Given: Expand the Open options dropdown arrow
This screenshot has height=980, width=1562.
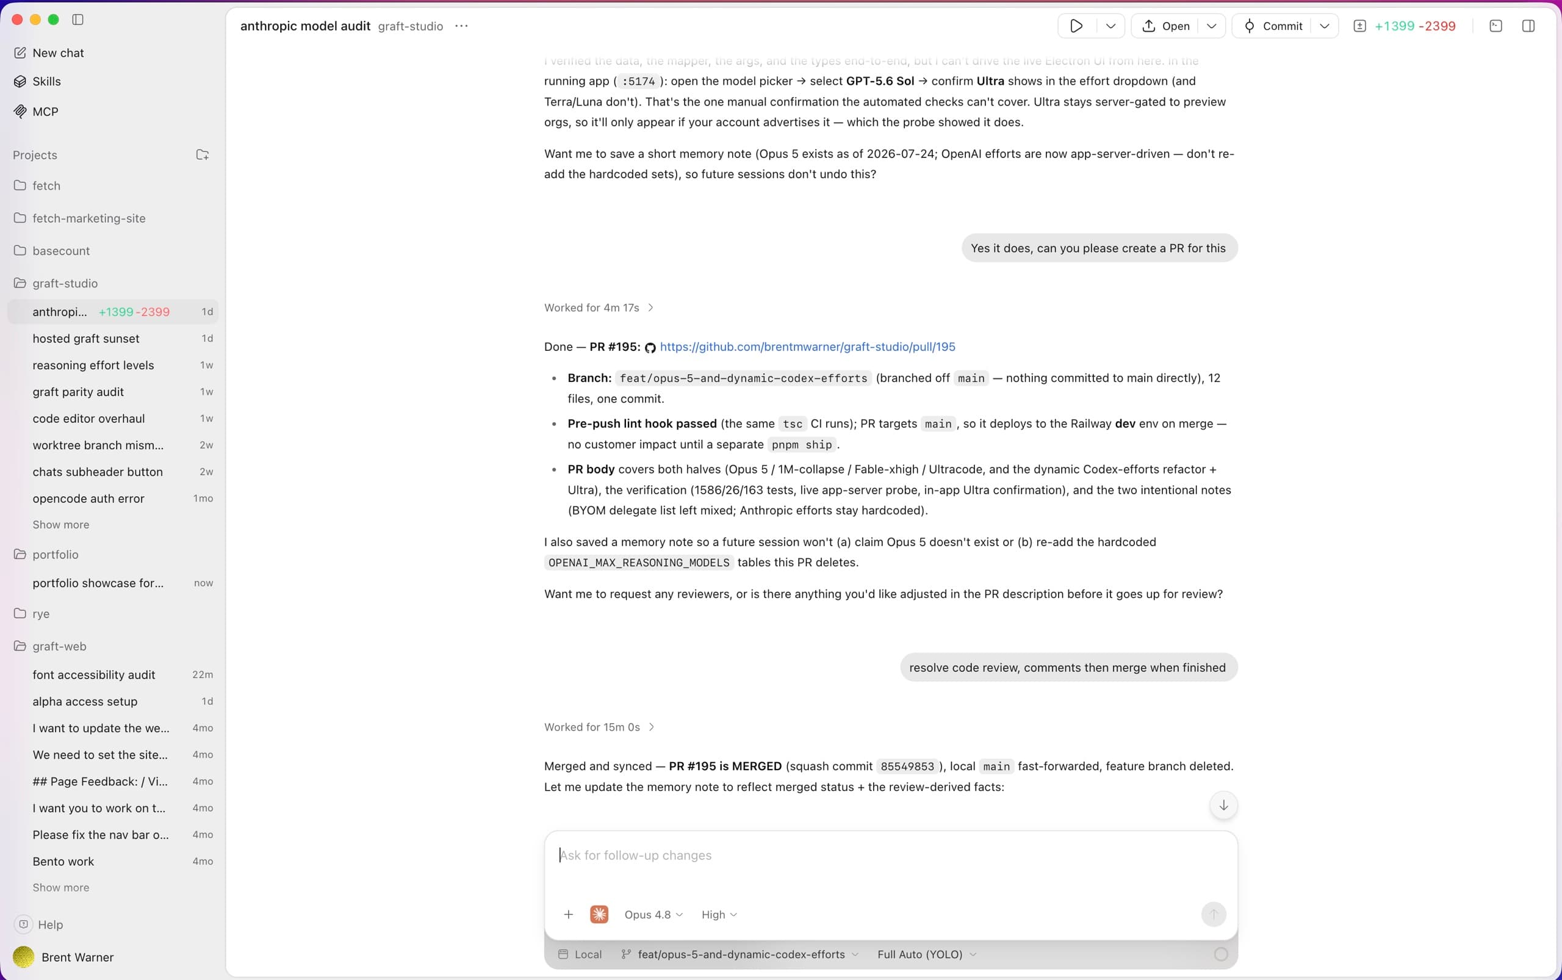Looking at the screenshot, I should pyautogui.click(x=1211, y=26).
